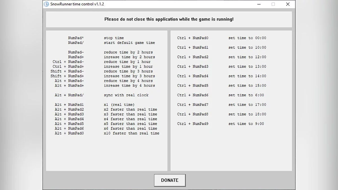Click the "Alt + NumPad+" hotkey label
The image size is (338, 190).
(x=69, y=86)
